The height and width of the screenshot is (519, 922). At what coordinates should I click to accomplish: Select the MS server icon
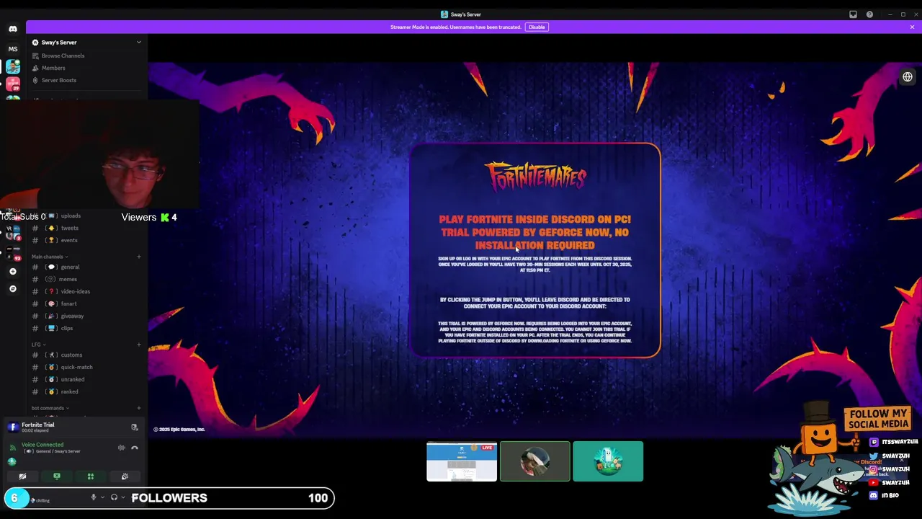(13, 49)
